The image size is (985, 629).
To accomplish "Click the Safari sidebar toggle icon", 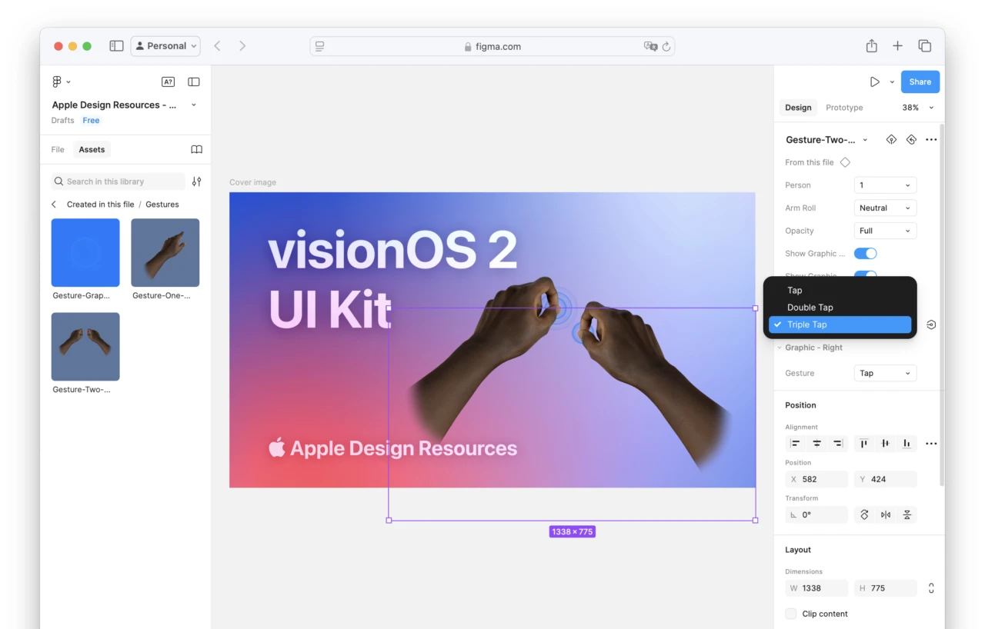I will point(116,46).
